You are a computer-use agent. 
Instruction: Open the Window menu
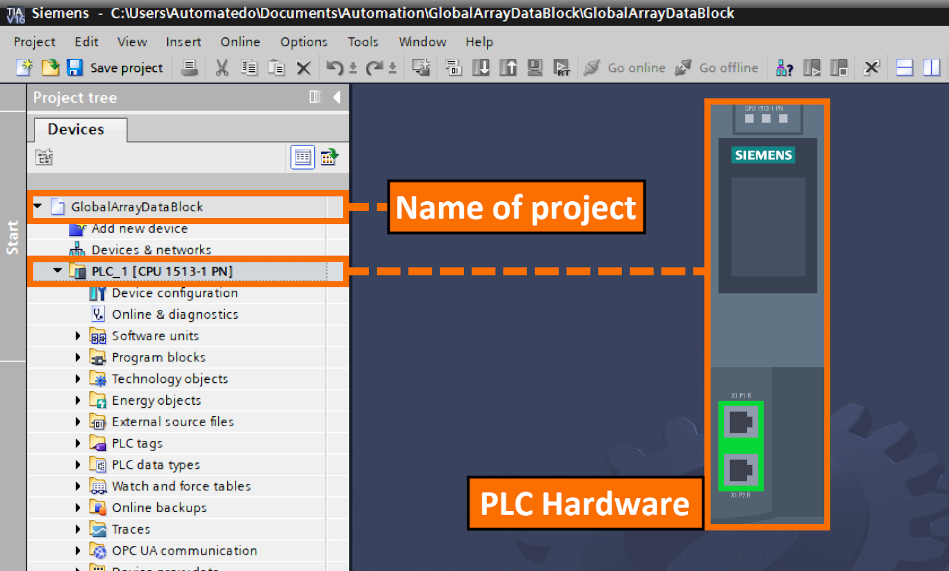tap(422, 42)
